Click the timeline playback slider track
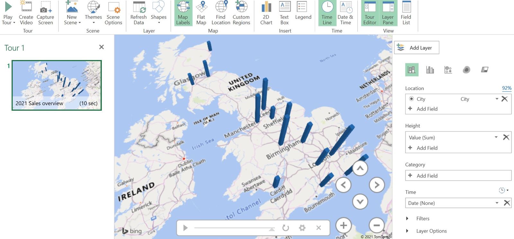 (233, 228)
